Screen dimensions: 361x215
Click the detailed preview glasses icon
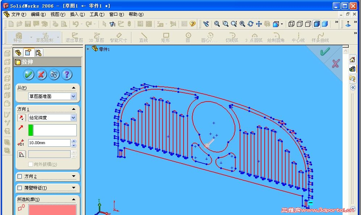point(54,74)
